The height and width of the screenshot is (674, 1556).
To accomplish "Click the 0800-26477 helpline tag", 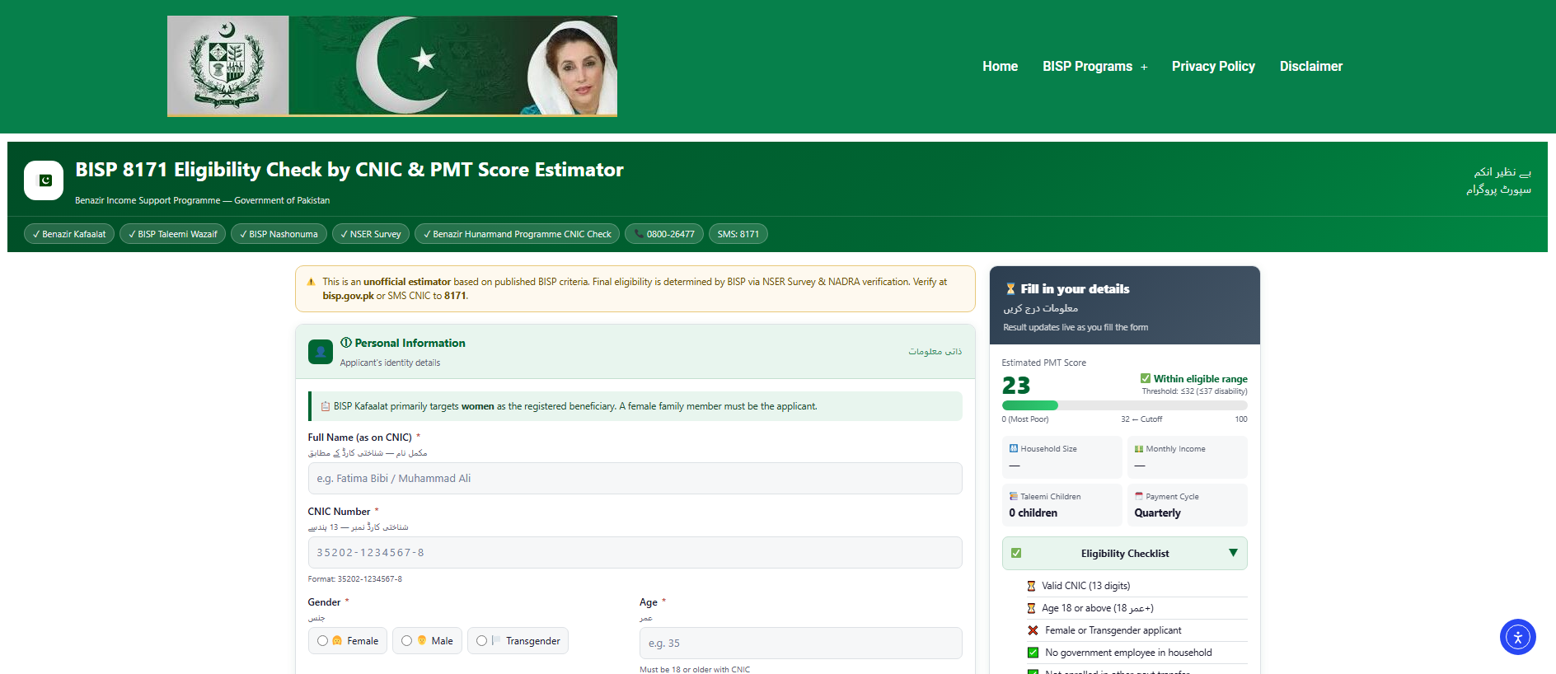I will click(x=664, y=234).
